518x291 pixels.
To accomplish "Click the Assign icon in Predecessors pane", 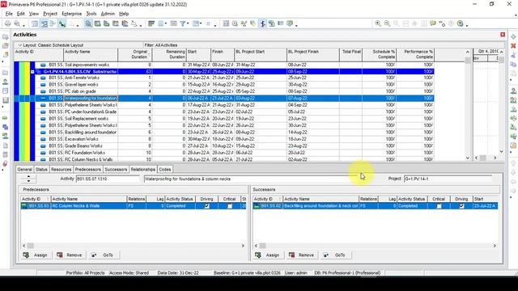I will coord(26,255).
